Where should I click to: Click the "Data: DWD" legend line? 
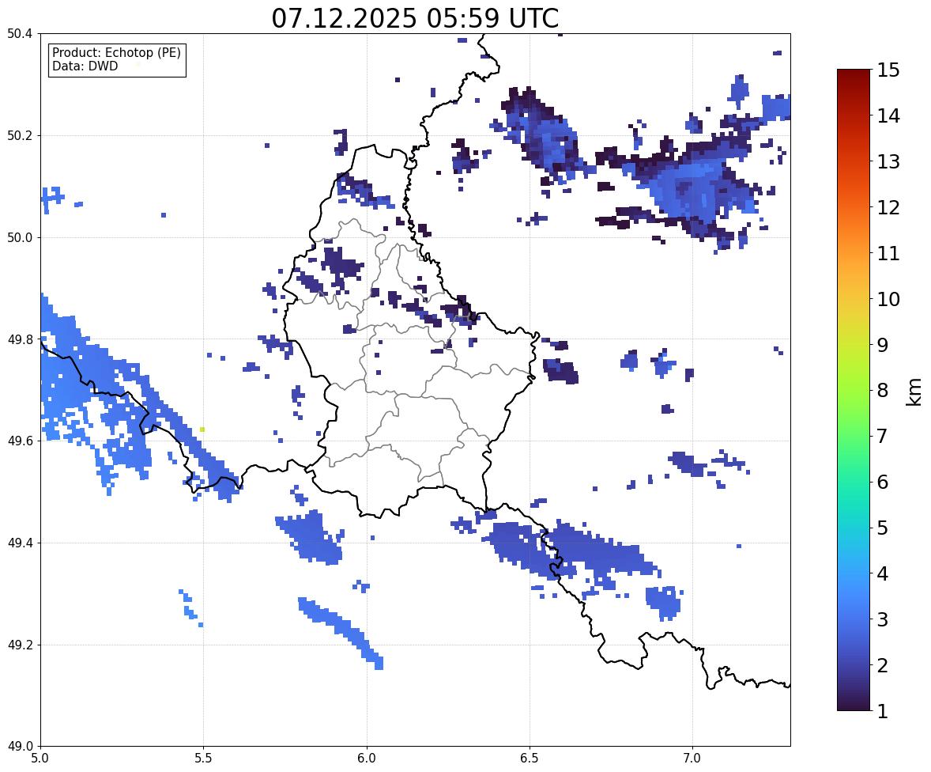(x=85, y=66)
